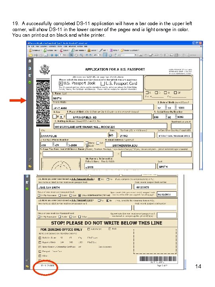Expand the Export dropdown
Image resolution: width=215 pixels, height=287 pixels.
(69, 50)
